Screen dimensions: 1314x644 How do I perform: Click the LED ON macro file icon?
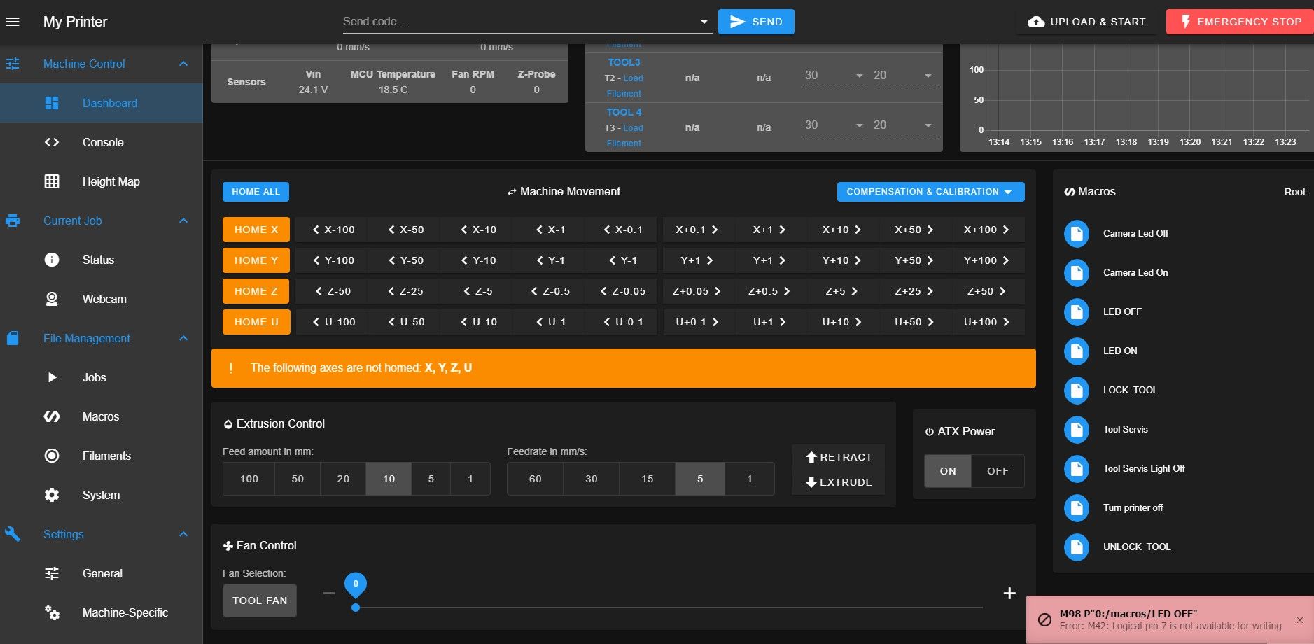pos(1077,351)
